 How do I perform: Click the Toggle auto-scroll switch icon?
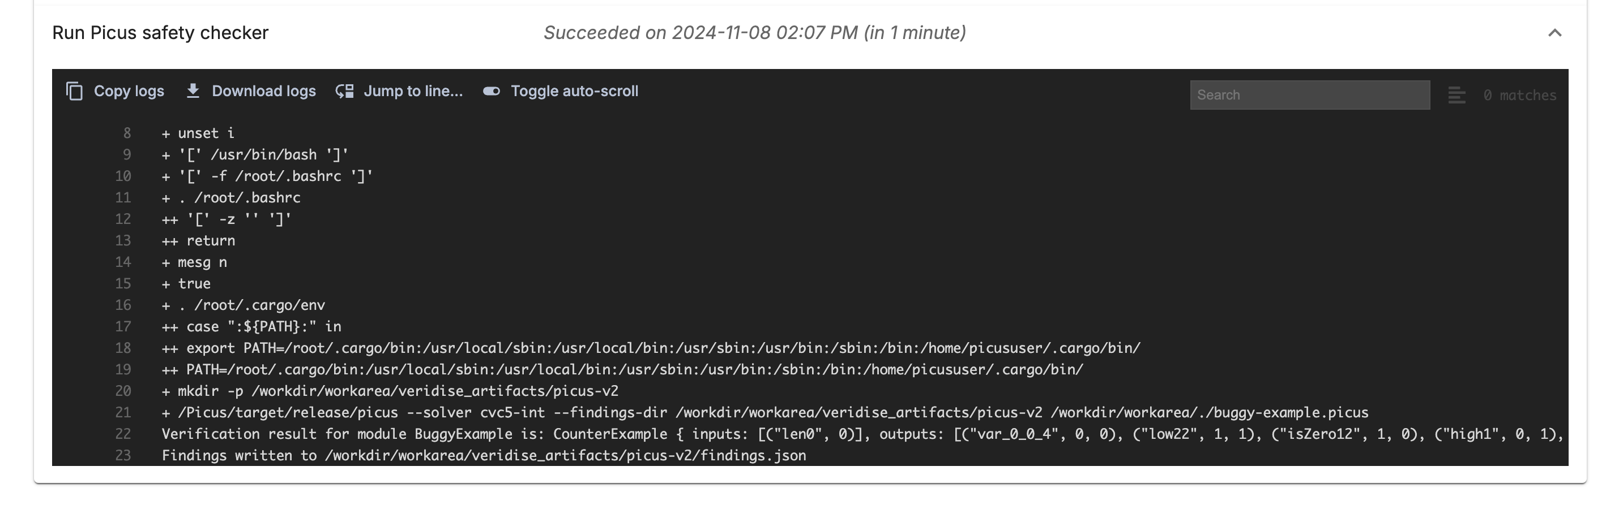pyautogui.click(x=492, y=92)
